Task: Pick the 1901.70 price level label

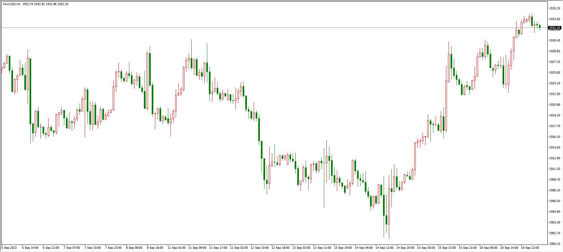Action: pos(555,233)
